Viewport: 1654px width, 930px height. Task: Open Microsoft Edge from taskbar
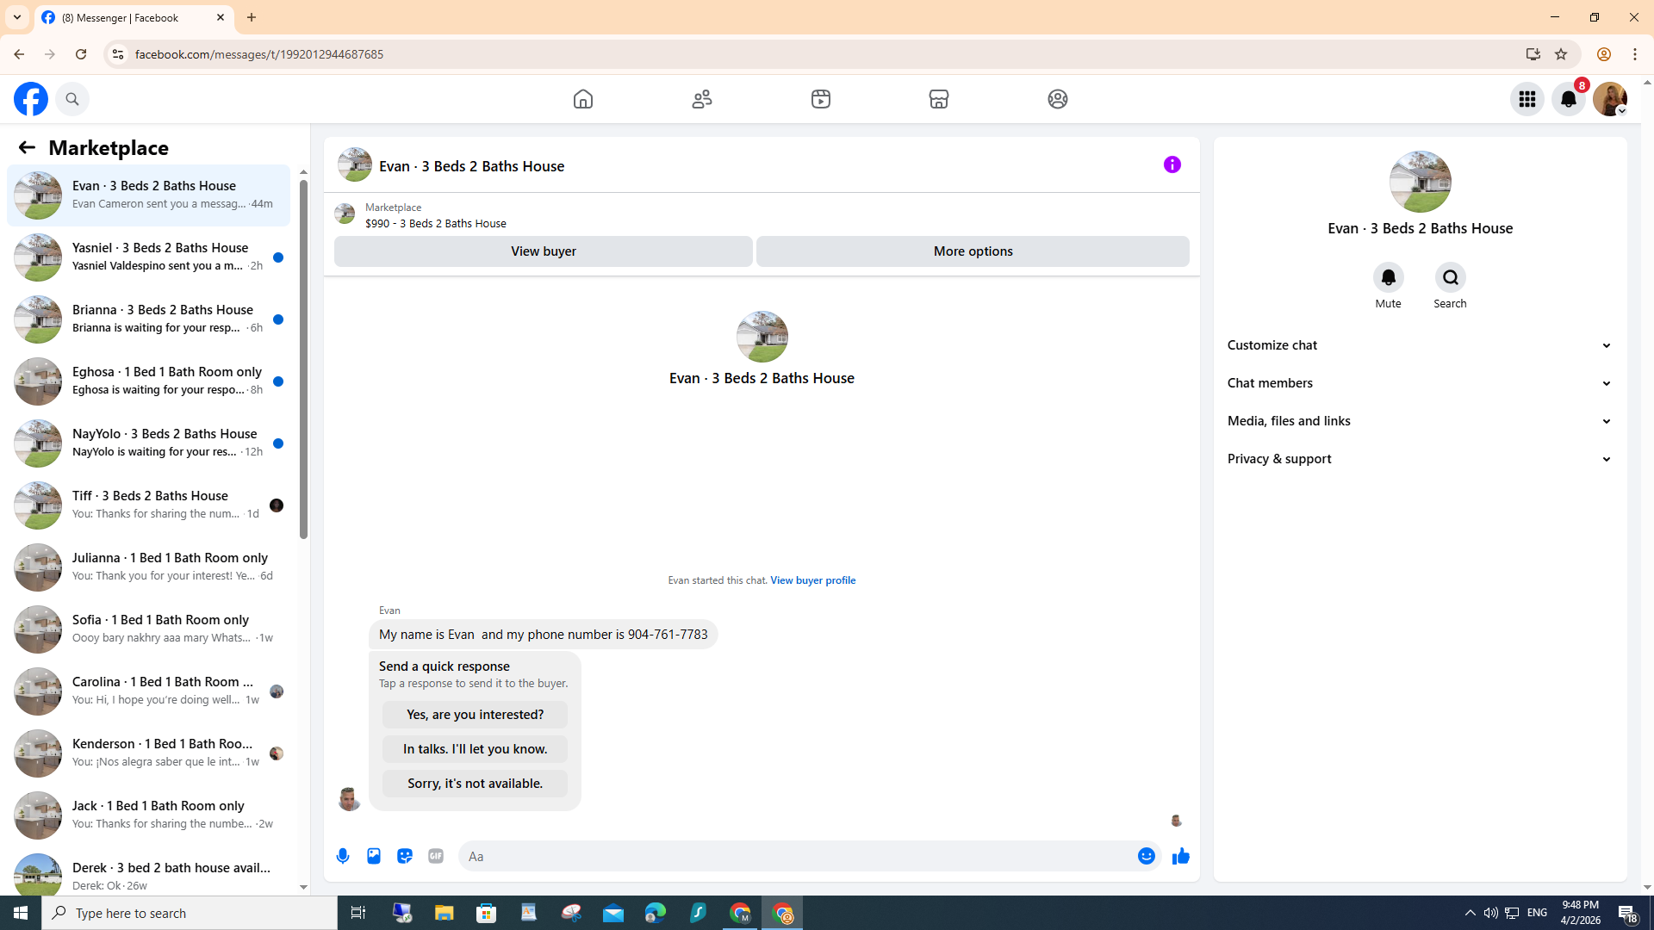pyautogui.click(x=656, y=913)
